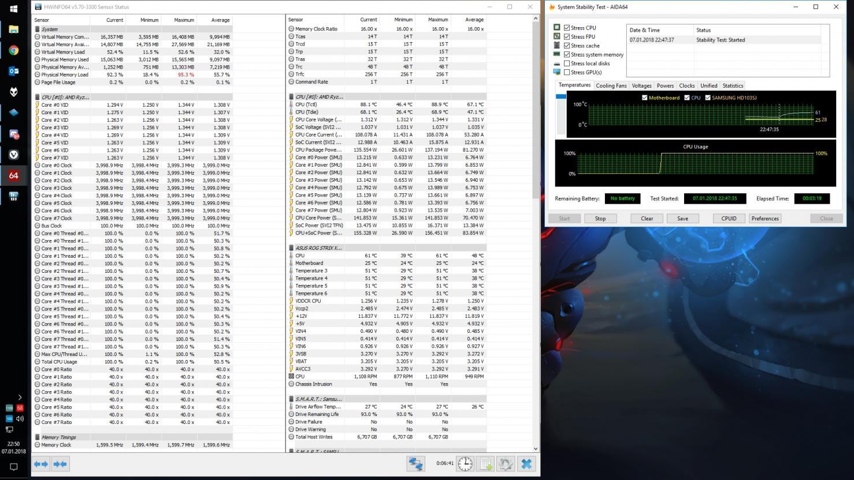The height and width of the screenshot is (480, 854).
Task: Toggle the CPU temperature graph checkbox
Action: [687, 97]
